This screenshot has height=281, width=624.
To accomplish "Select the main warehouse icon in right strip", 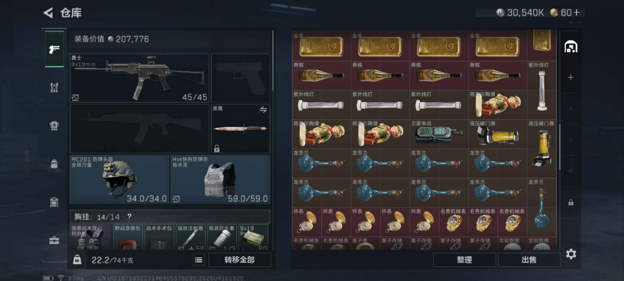I will click(x=571, y=47).
